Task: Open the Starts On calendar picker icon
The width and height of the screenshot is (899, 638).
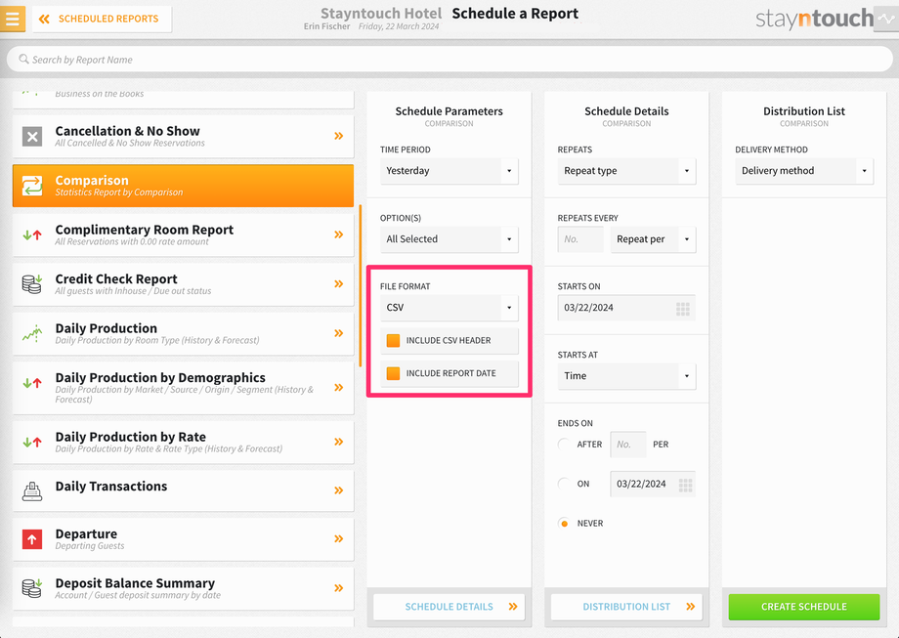Action: 683,309
